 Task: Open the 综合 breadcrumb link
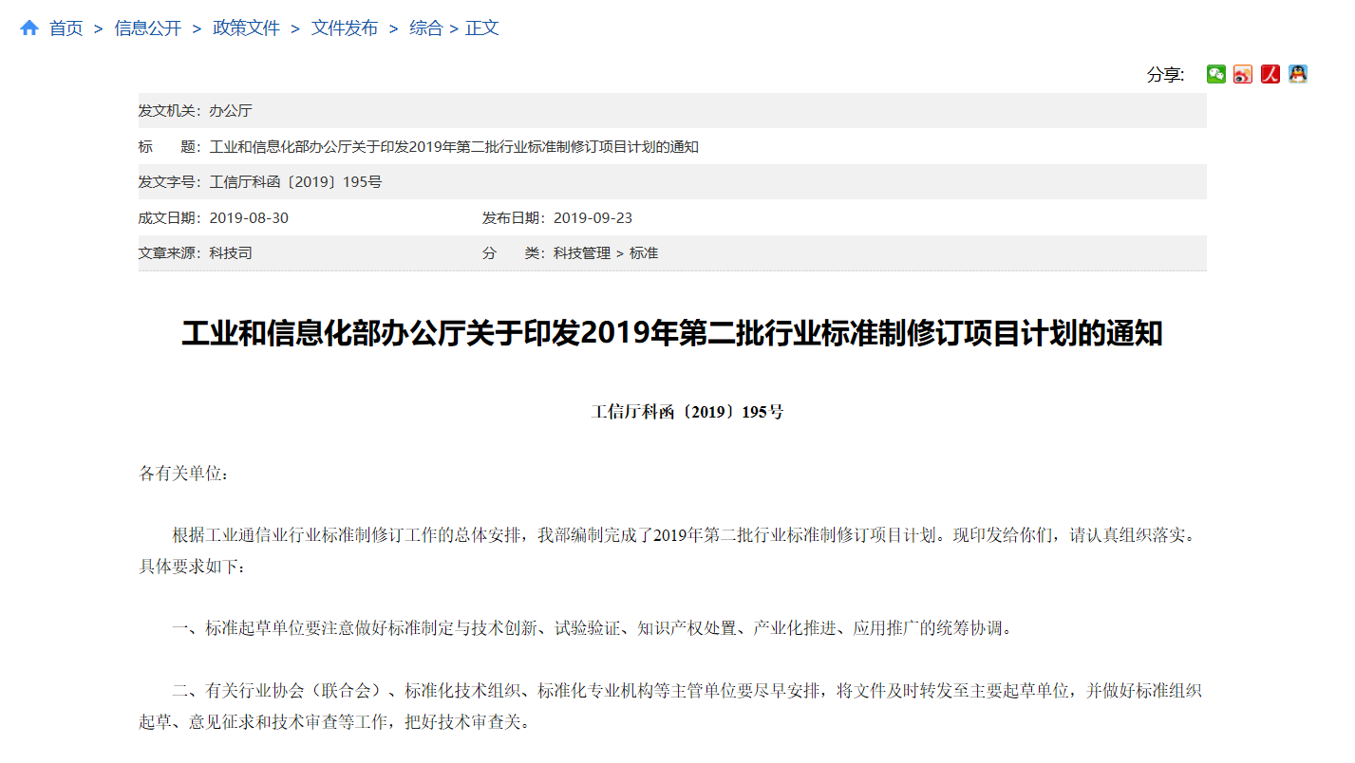point(426,28)
